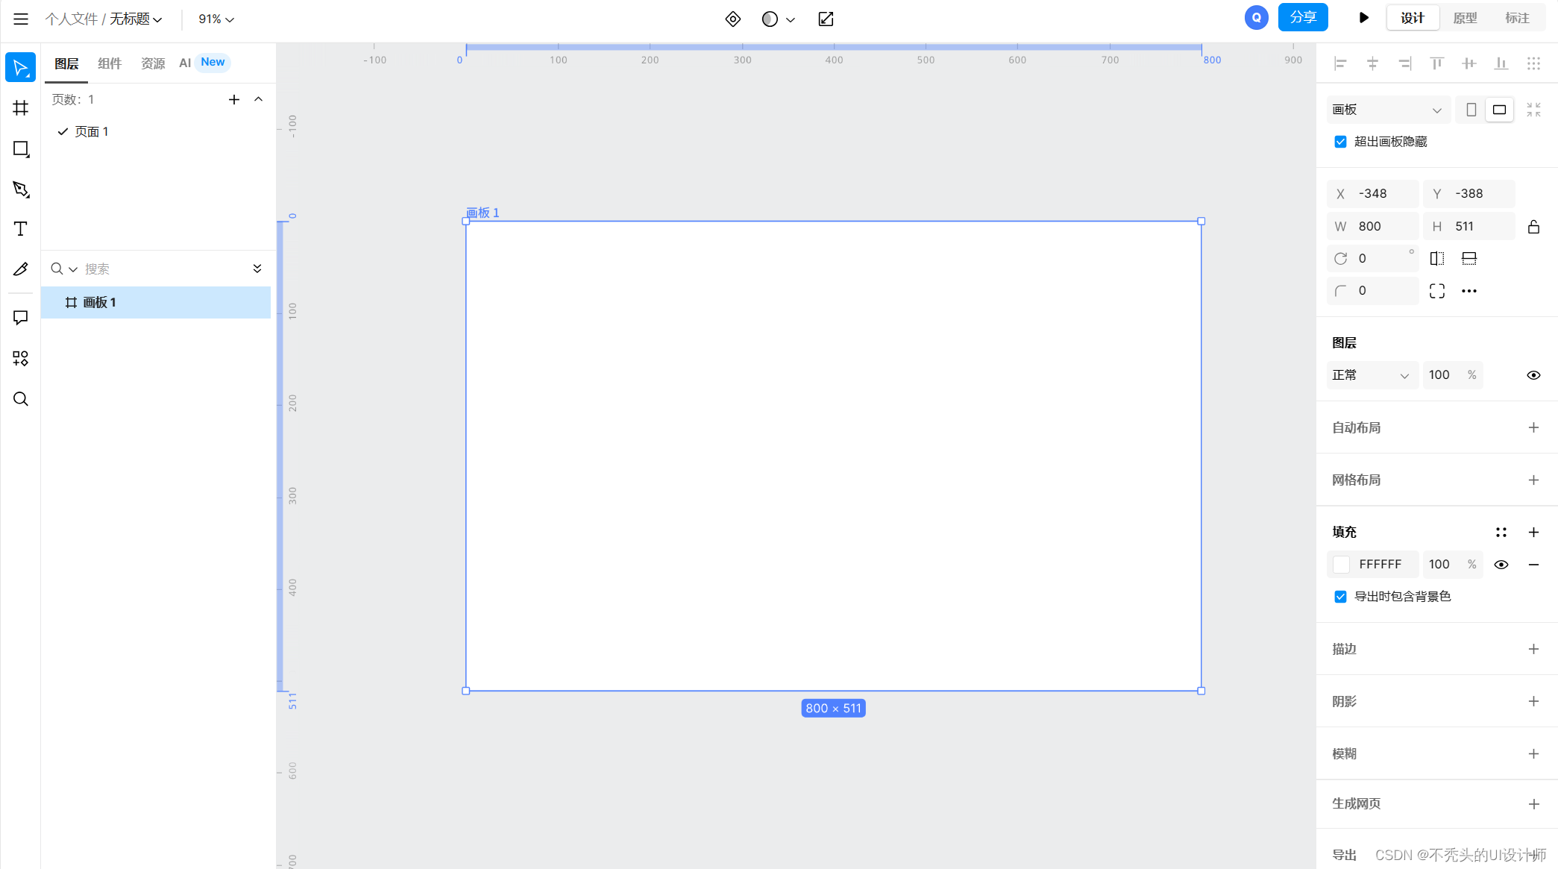Open the 91% zoom dropdown
This screenshot has height=869, width=1558.
pos(216,19)
